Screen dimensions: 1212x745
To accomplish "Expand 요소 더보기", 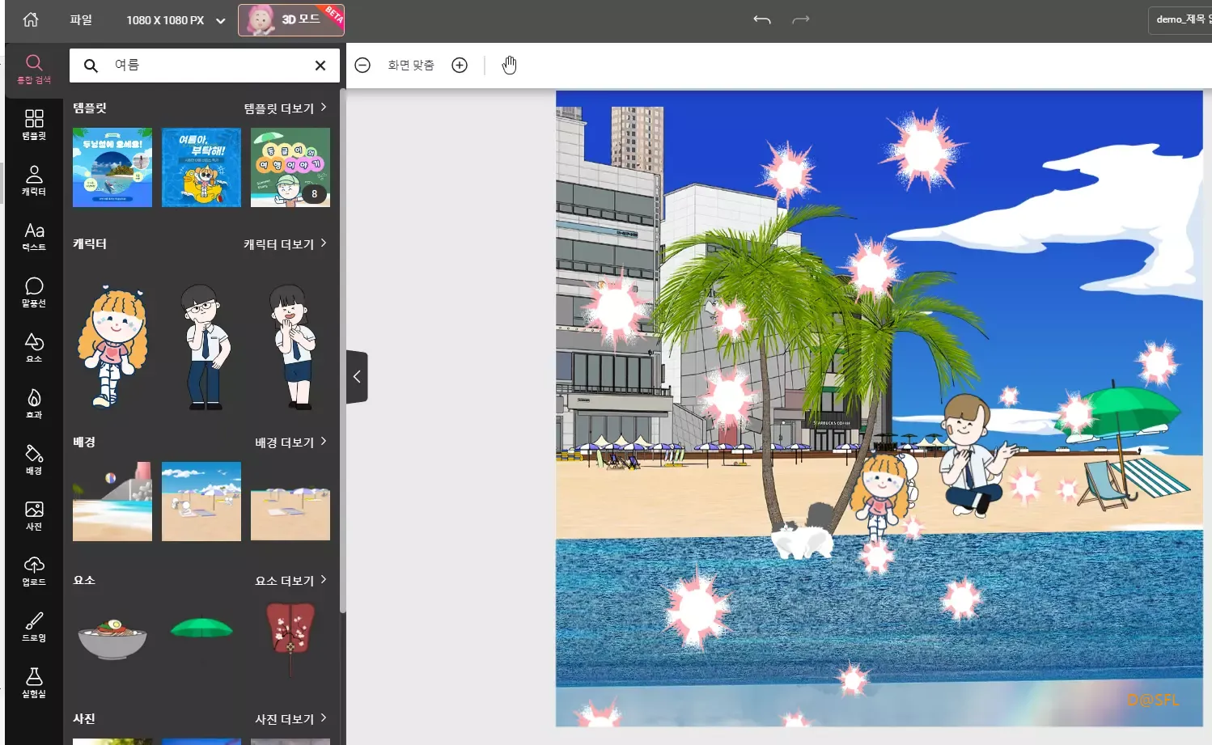I will (291, 580).
